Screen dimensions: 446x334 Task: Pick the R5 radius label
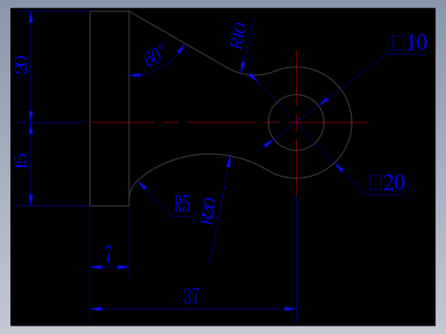tap(182, 204)
